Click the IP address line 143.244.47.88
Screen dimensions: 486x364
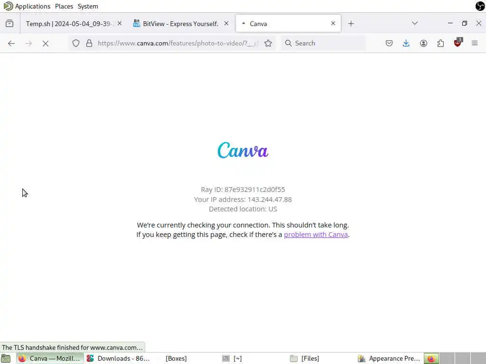(x=243, y=200)
